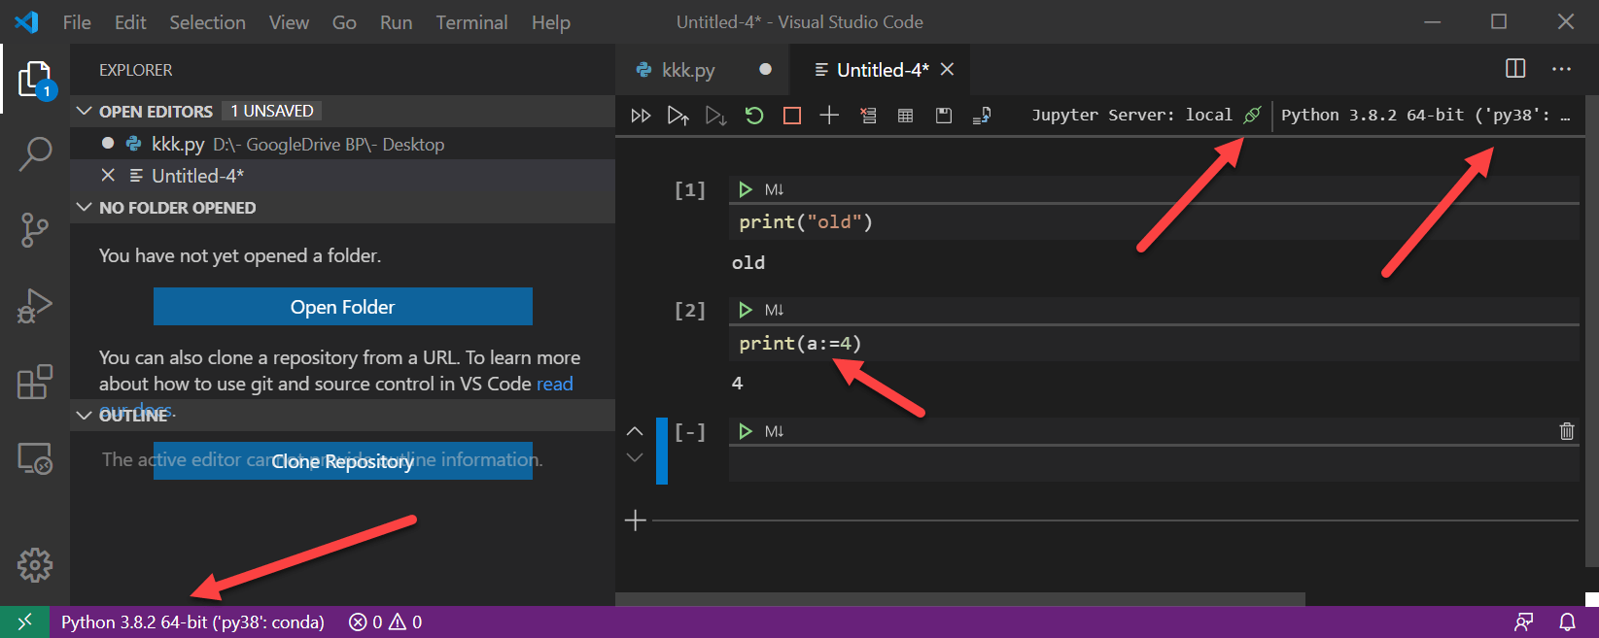Viewport: 1599px width, 638px height.
Task: Split the editor to the right
Action: click(1515, 68)
